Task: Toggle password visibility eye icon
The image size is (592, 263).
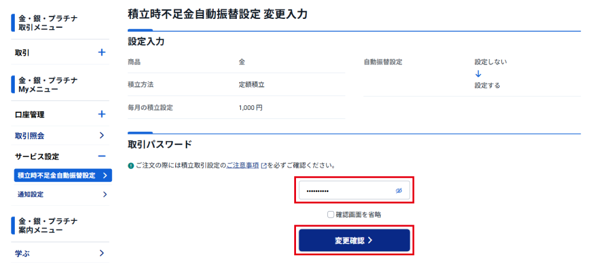Action: pos(398,191)
